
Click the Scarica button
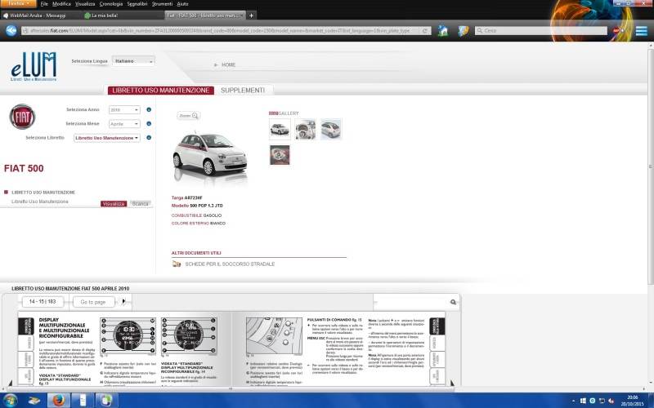pos(140,203)
